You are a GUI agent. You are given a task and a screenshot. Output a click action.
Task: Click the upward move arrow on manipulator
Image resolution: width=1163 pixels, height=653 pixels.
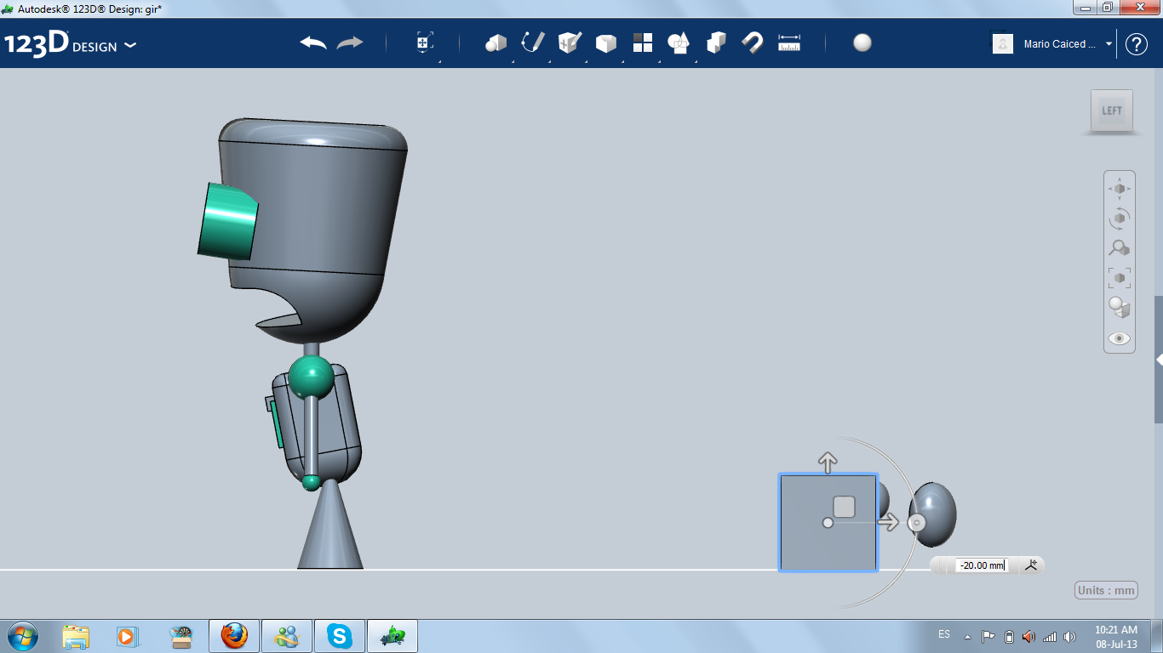point(828,463)
